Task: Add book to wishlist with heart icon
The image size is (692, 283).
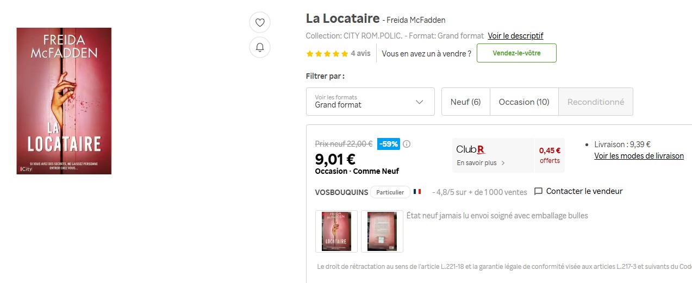Action: pyautogui.click(x=260, y=23)
